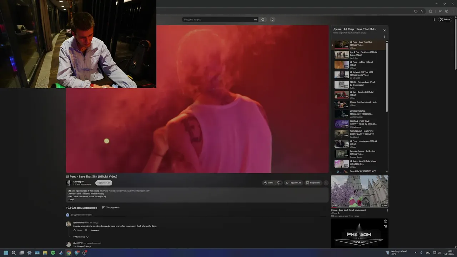The height and width of the screenshot is (257, 457).
Task: Play Lil Peep - hellboy from playlist
Action: click(x=359, y=65)
